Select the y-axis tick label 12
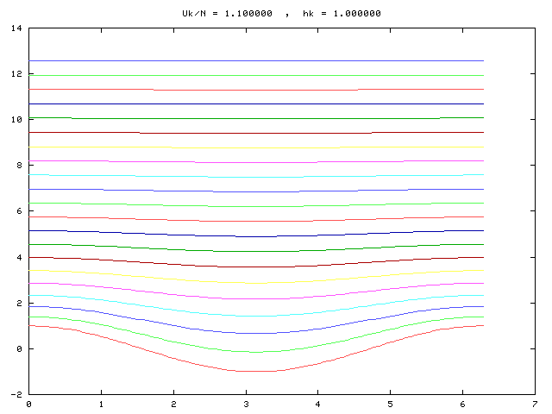The width and height of the screenshot is (552, 414). pyautogui.click(x=16, y=74)
